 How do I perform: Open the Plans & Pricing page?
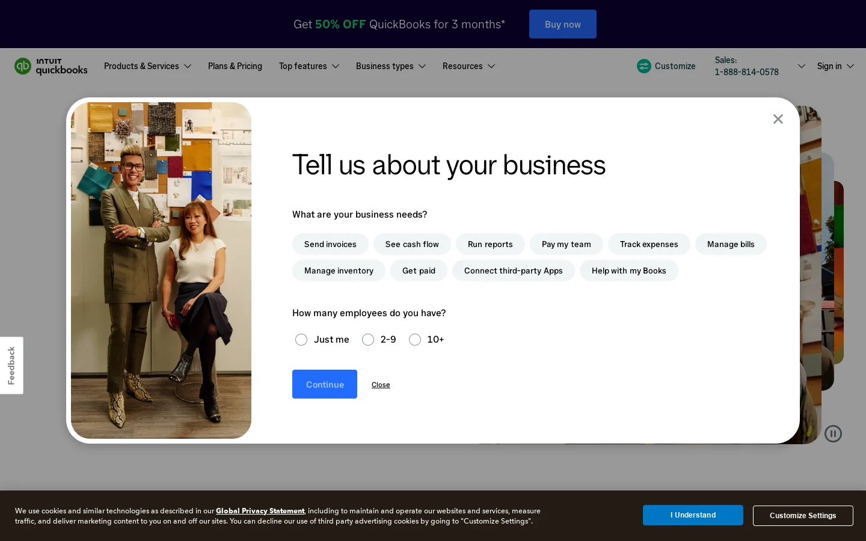235,66
